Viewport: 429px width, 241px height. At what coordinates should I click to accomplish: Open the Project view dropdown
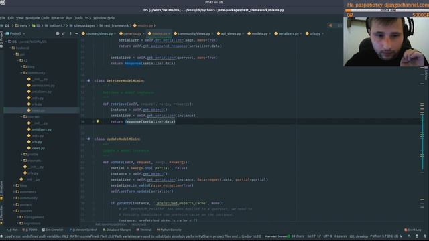tap(15, 33)
